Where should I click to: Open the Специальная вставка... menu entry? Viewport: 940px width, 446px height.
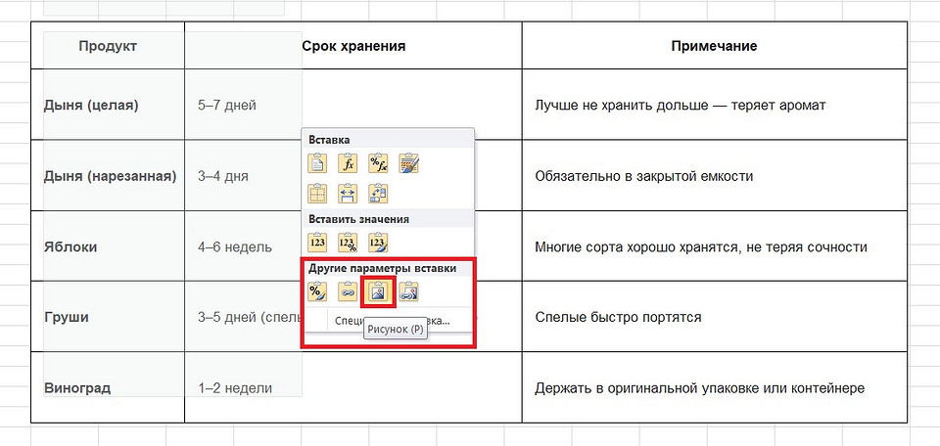394,321
